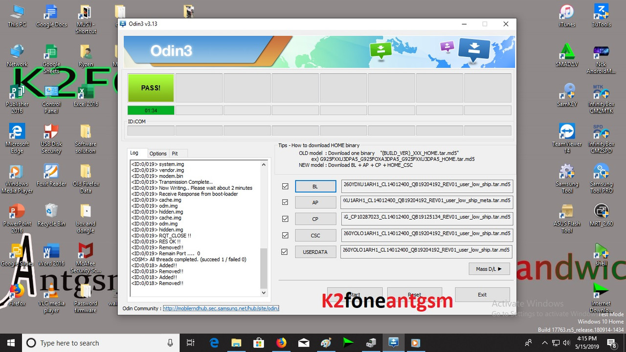Click the taskbar search box
Screen dimensions: 626x352
[x=100, y=343]
